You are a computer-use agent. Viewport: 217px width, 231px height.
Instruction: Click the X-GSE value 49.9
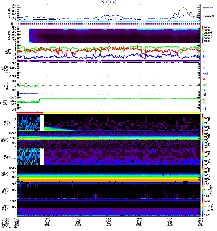tap(17, 219)
